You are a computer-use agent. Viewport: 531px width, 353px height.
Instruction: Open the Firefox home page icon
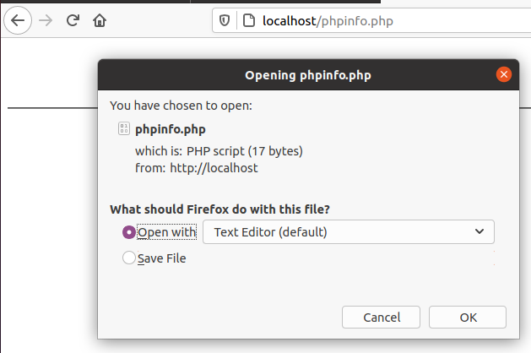click(x=100, y=20)
